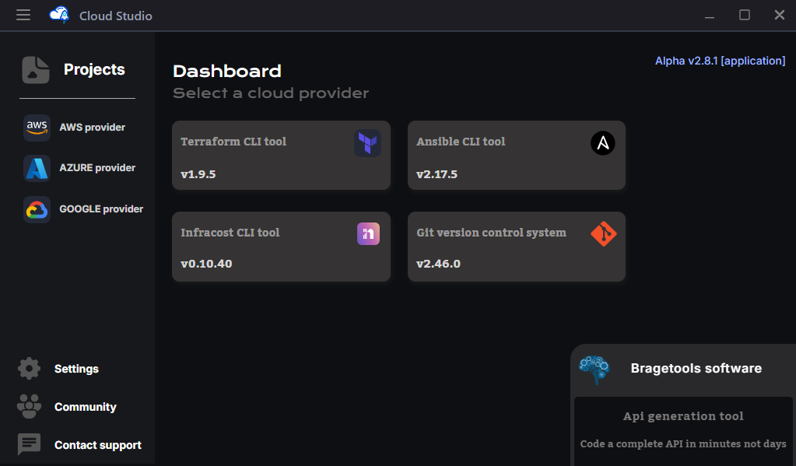
Task: Open the Contact support link
Action: (98, 446)
